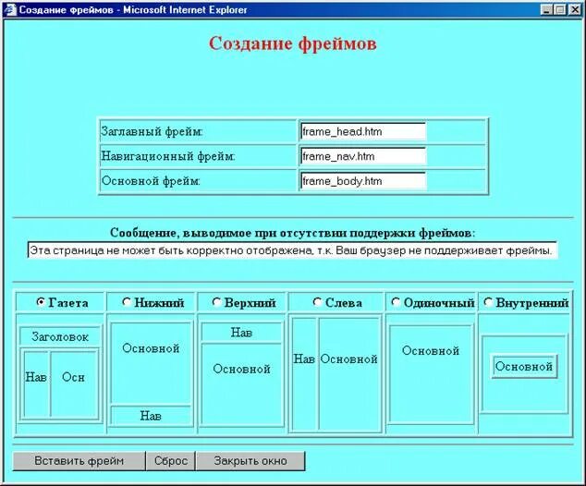
Task: Select the Внутренний layout radio button
Action: (x=488, y=302)
